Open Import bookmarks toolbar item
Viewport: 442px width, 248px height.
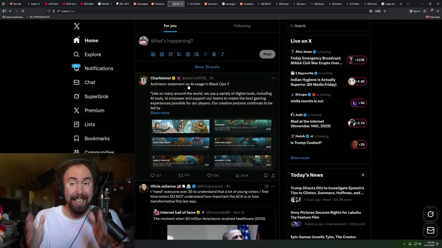coord(13,17)
